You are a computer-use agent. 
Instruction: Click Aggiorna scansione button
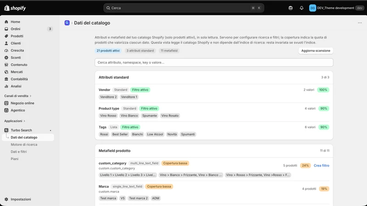316,51
